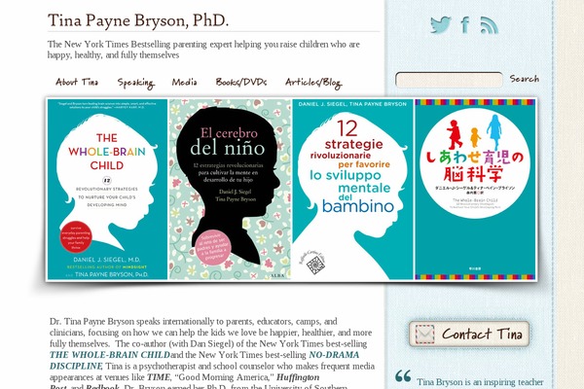Open the Books/DVDs menu item
The height and width of the screenshot is (389, 584).
point(241,82)
